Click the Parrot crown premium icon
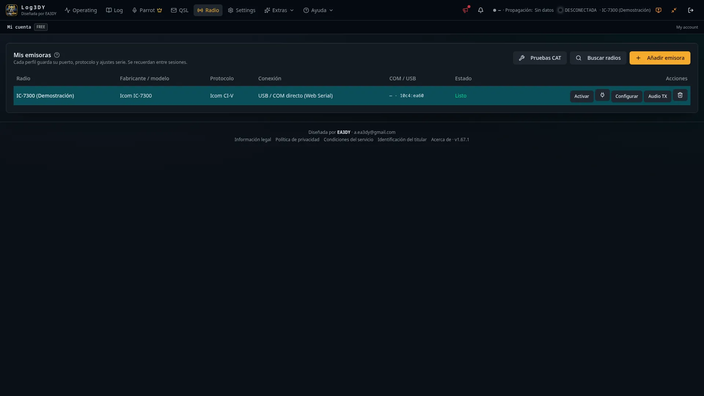This screenshot has width=704, height=396. (159, 10)
